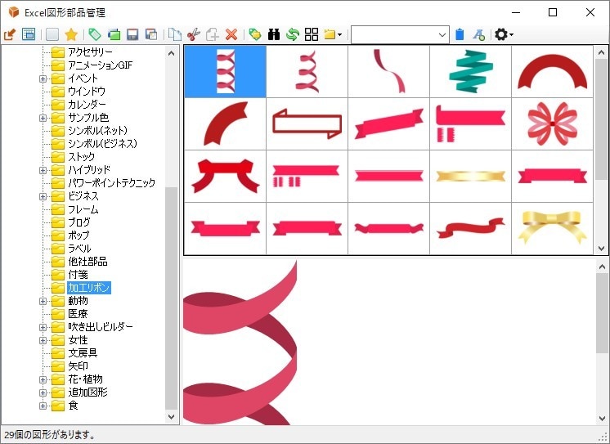Select the red bow-tie ribbon thumbnail
610x444 pixels.
(225, 176)
